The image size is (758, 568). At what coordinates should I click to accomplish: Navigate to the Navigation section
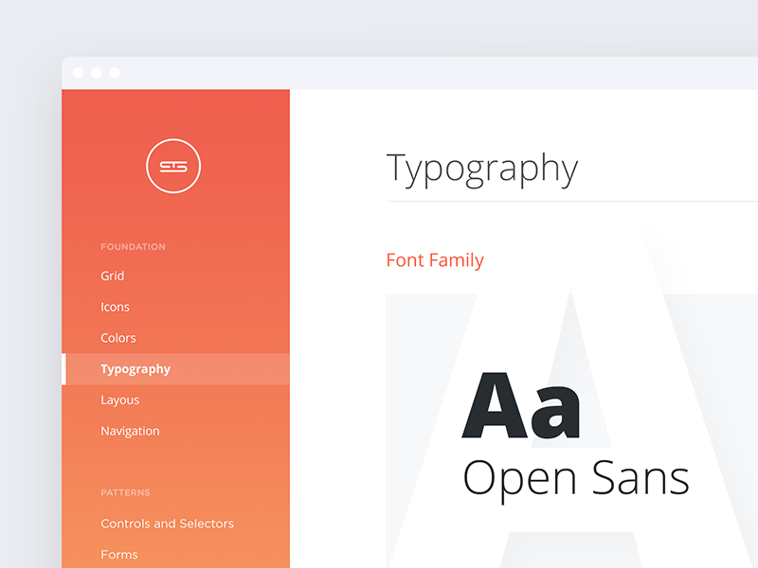[x=130, y=431]
